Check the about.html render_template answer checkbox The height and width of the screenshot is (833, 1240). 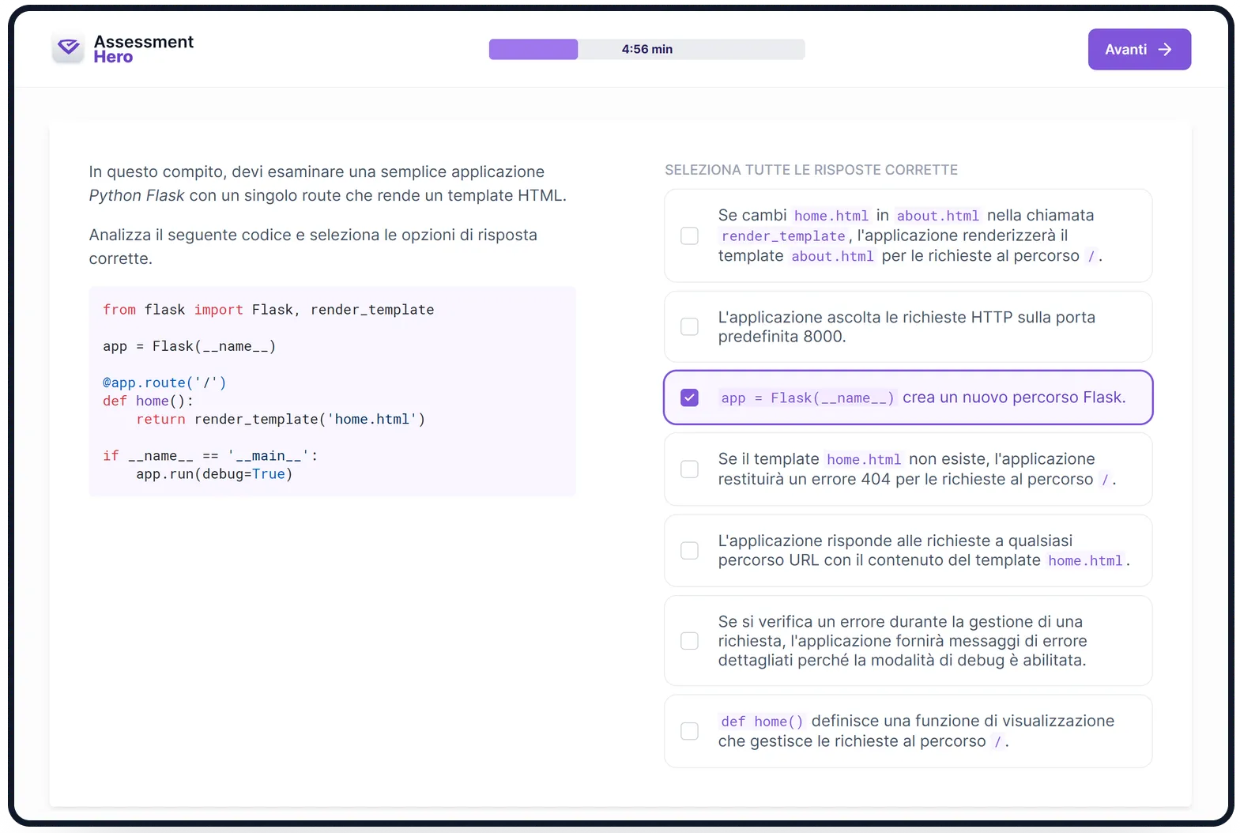click(x=689, y=236)
